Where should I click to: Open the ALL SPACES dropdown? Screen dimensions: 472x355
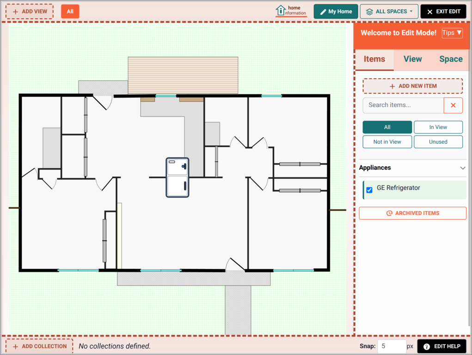389,12
